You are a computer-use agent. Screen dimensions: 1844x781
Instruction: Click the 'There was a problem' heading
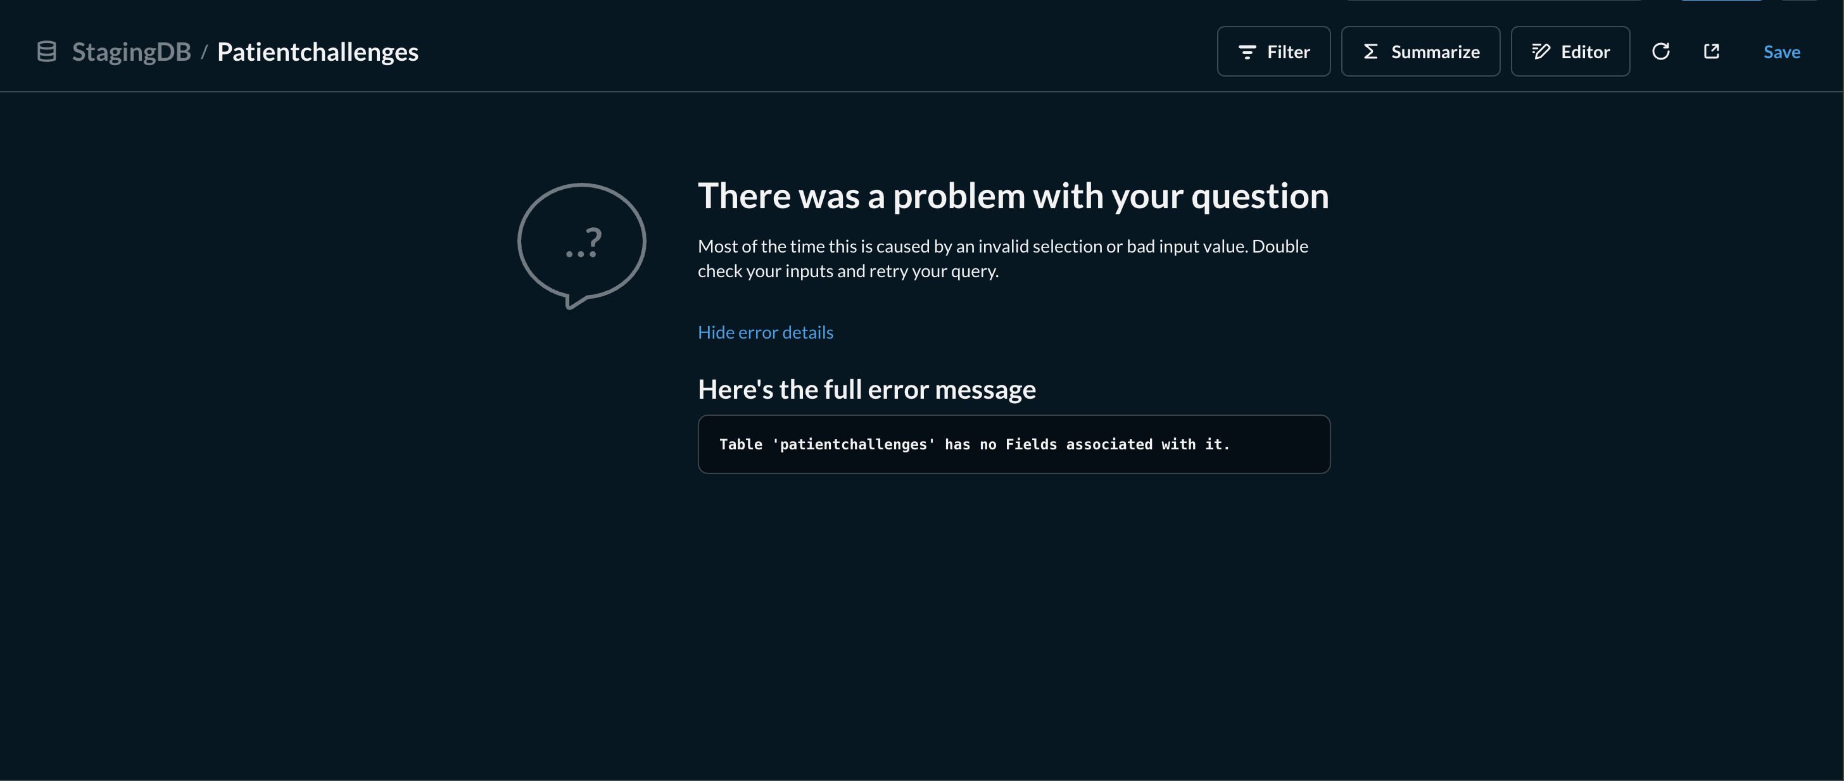(x=1013, y=195)
